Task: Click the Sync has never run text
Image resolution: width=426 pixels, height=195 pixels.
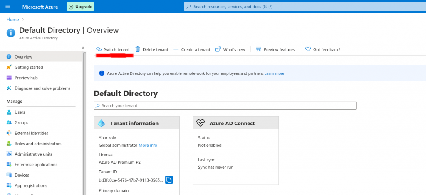Action: click(216, 167)
